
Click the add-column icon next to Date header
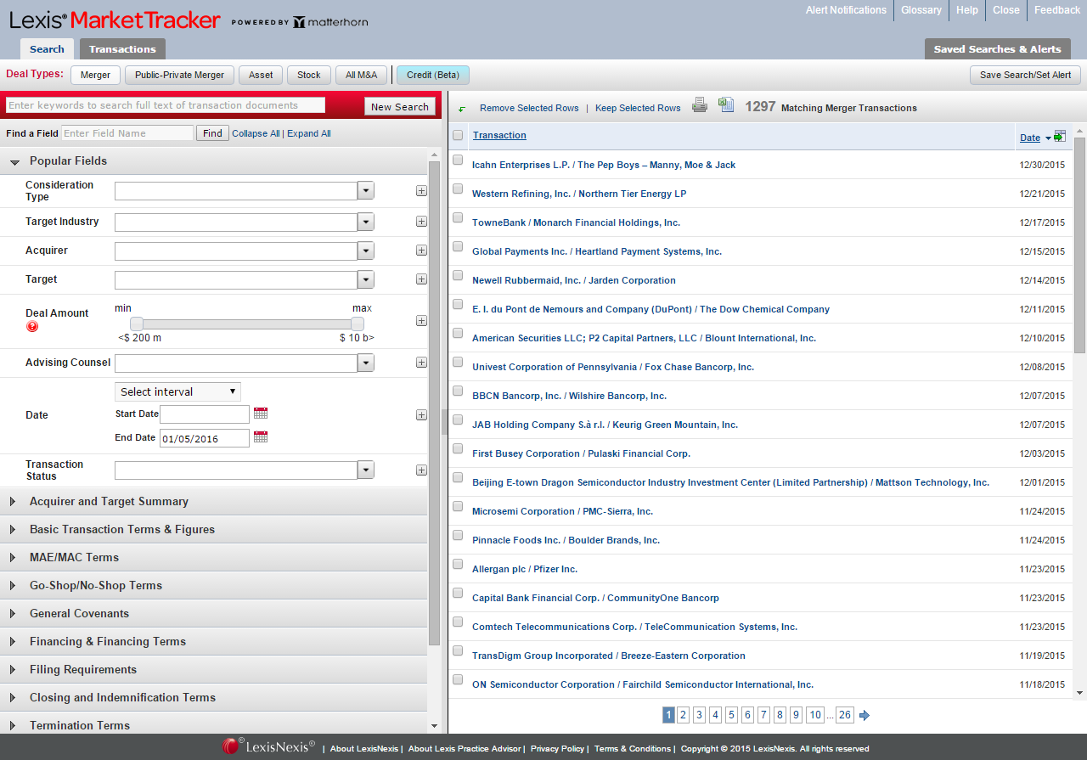coord(1060,136)
